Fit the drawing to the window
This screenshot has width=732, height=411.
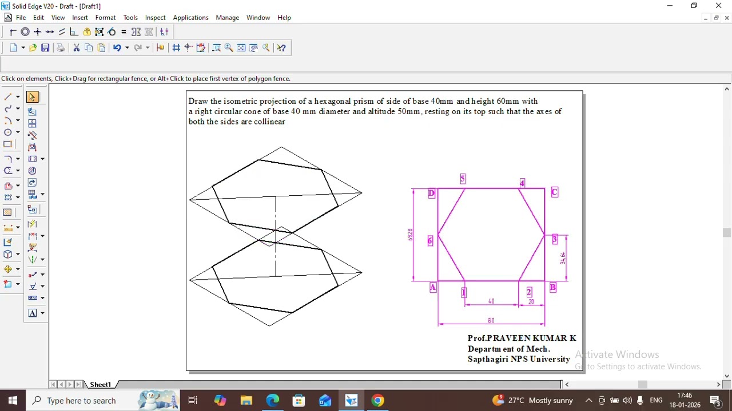(241, 48)
